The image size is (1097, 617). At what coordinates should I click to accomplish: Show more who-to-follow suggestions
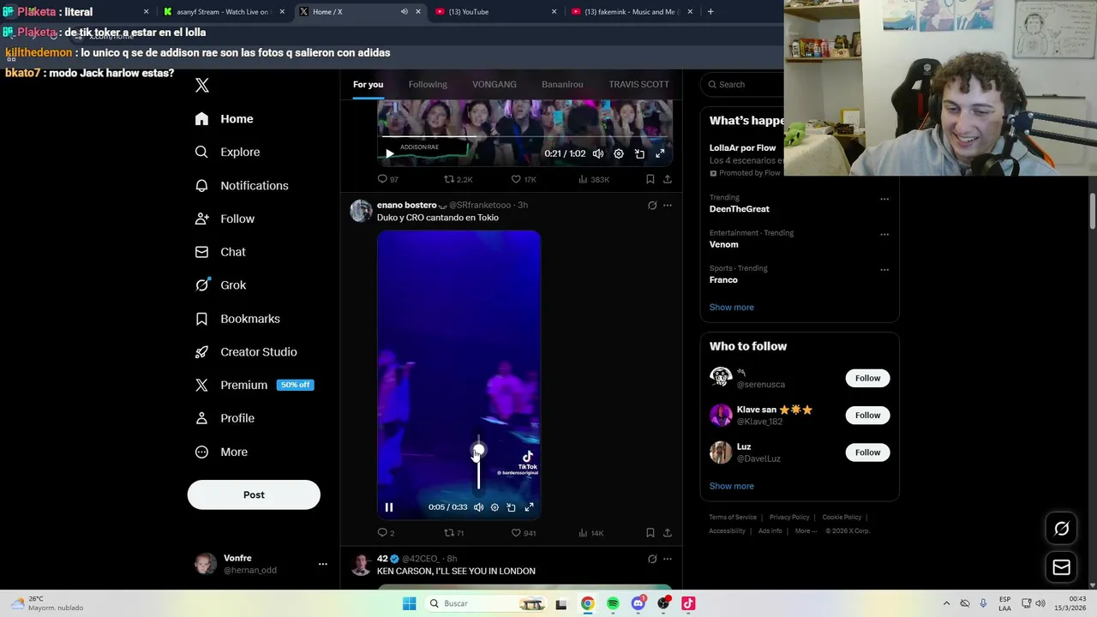731,486
